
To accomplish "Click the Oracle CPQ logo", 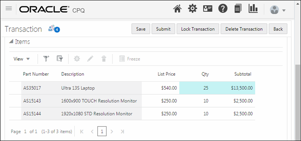I will tap(52, 10).
